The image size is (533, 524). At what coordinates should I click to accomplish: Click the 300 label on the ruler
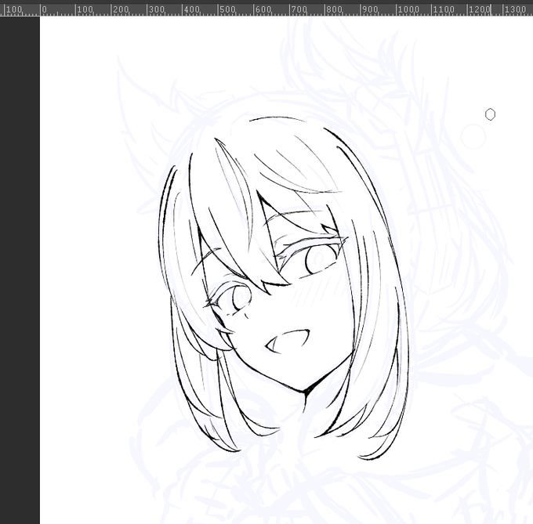click(x=157, y=9)
